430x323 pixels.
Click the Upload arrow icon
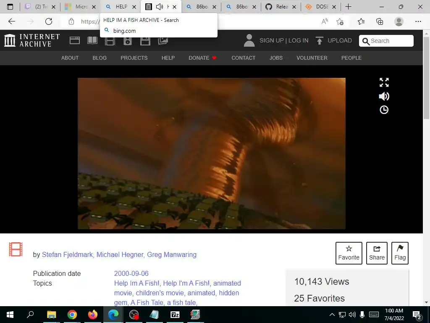320,40
